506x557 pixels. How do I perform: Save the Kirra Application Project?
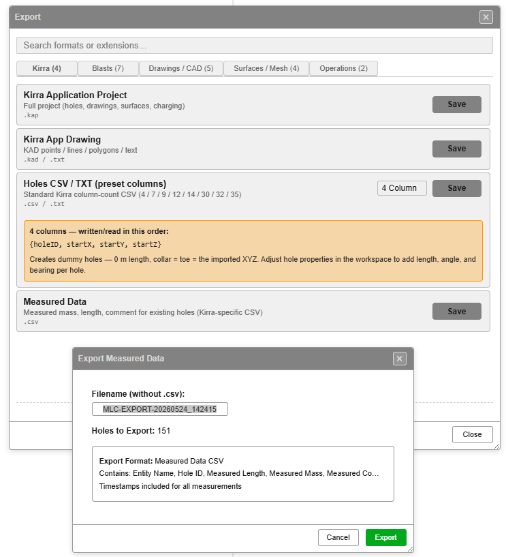click(457, 104)
